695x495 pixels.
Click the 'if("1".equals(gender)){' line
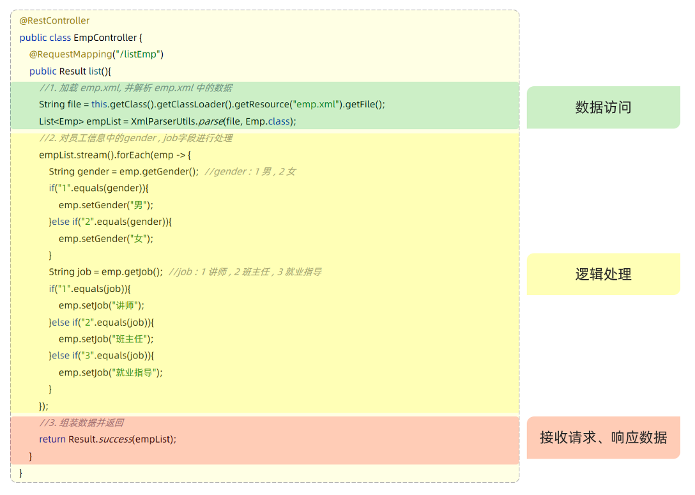coord(98,188)
